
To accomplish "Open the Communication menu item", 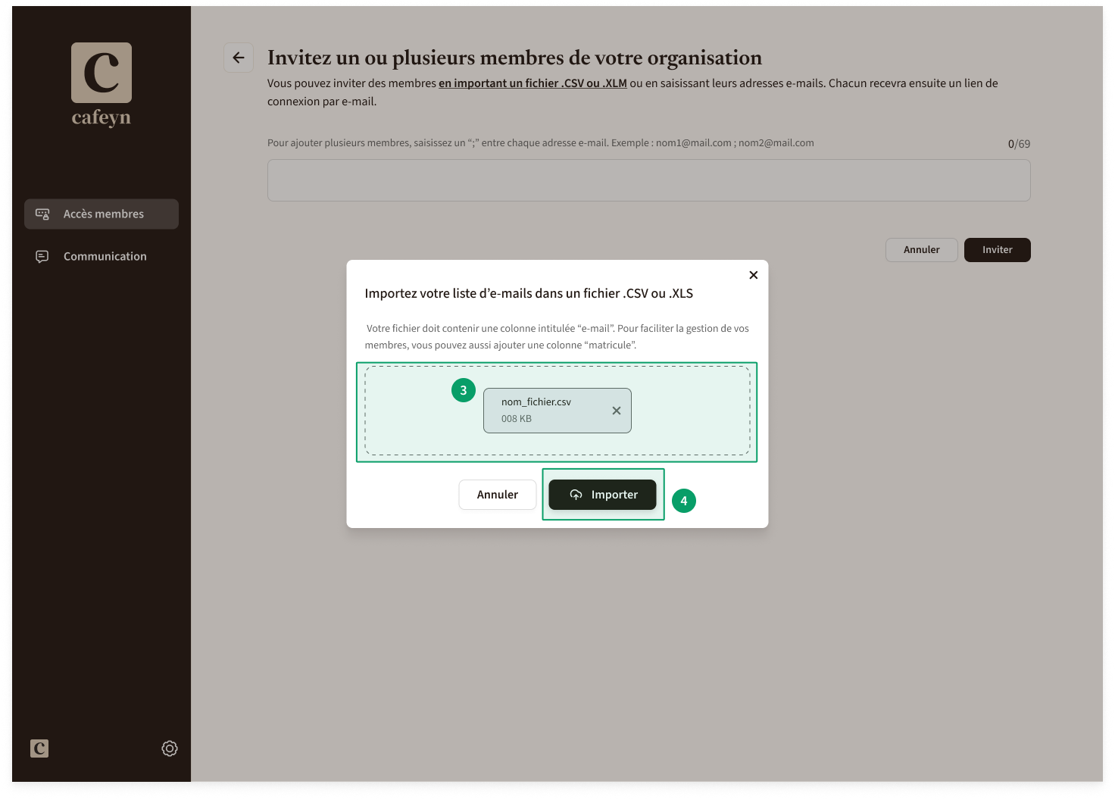I will coord(102,257).
